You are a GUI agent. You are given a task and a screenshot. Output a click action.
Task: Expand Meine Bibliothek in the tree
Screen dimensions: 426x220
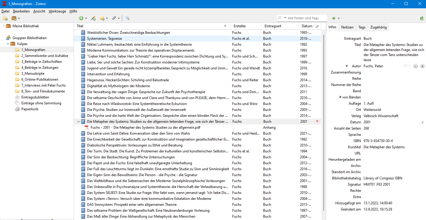tap(3, 26)
